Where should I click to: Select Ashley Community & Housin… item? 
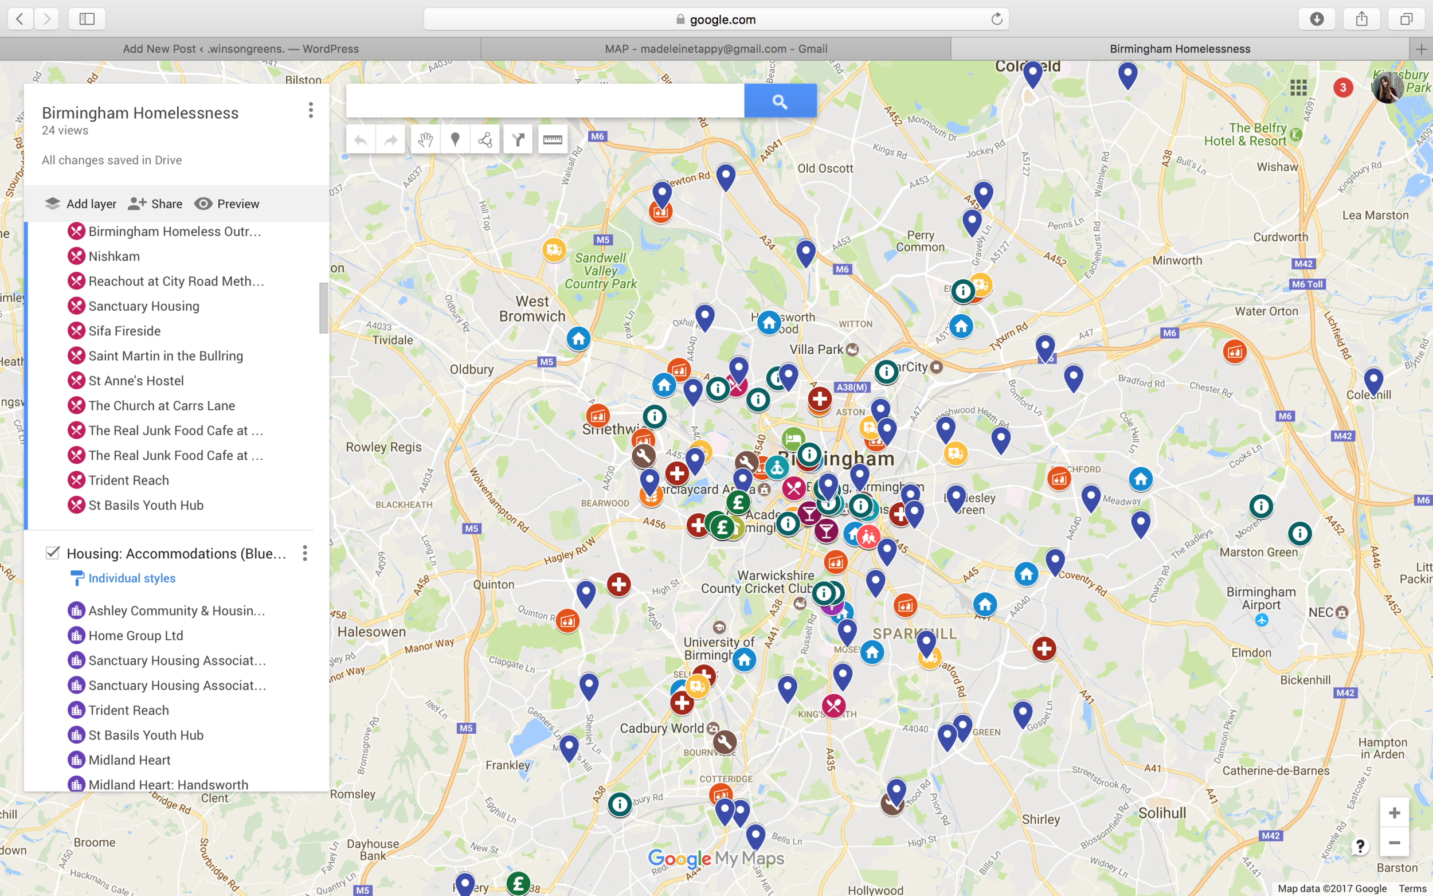click(177, 611)
